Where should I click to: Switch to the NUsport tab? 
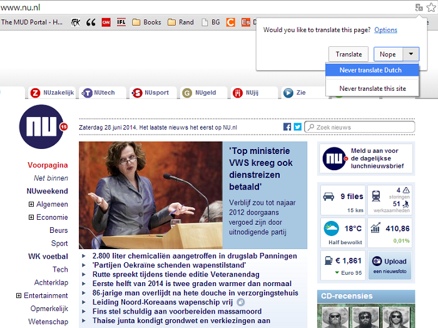coord(153,93)
